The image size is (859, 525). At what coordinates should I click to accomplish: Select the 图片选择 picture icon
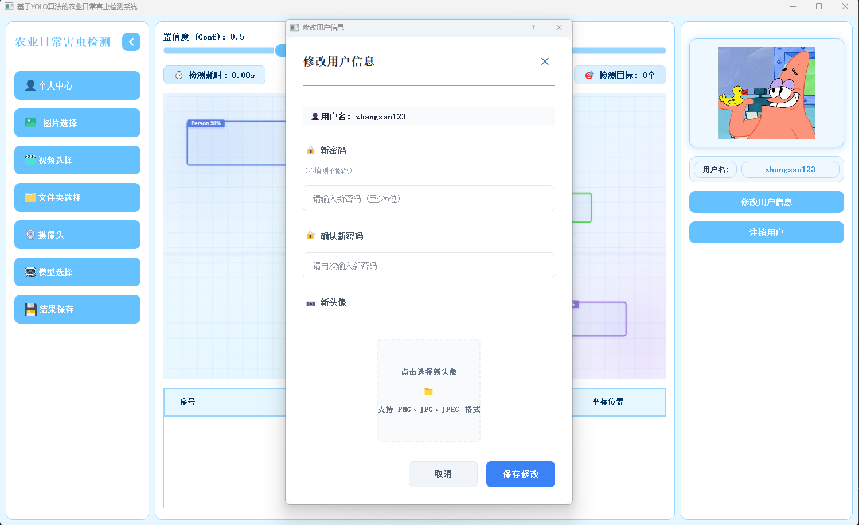30,122
